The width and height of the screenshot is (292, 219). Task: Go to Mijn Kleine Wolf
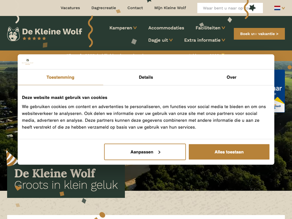pos(170,8)
